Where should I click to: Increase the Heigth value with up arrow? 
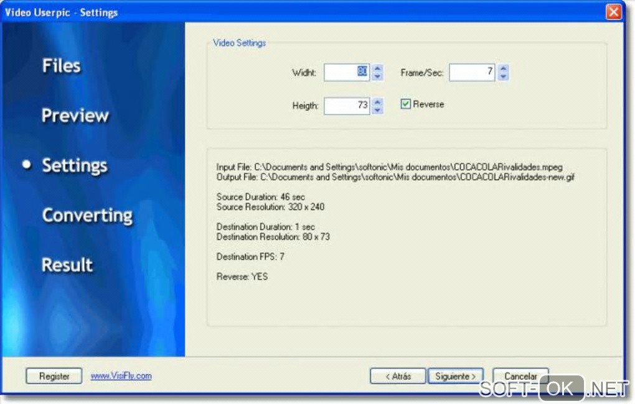[377, 102]
